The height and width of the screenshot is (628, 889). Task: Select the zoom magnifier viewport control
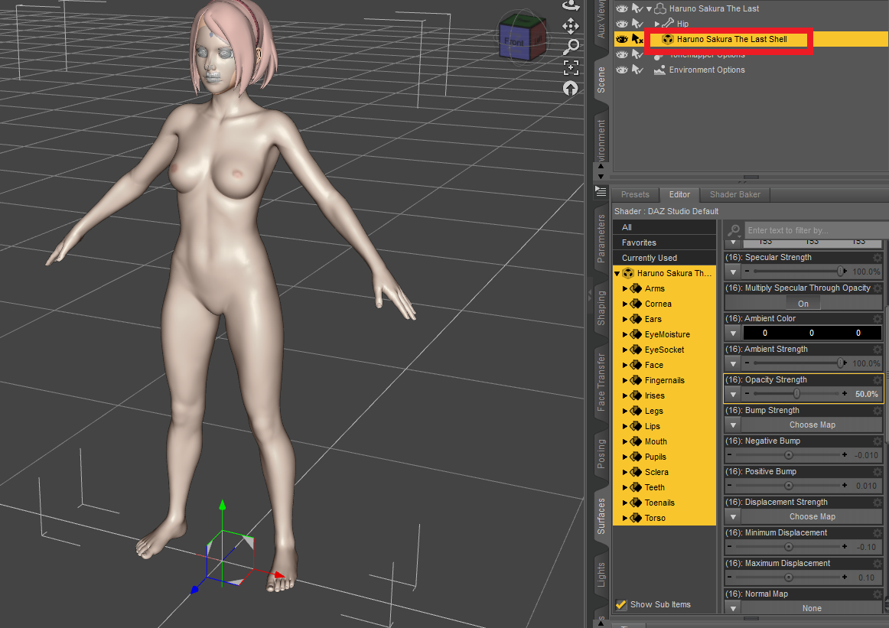point(571,47)
